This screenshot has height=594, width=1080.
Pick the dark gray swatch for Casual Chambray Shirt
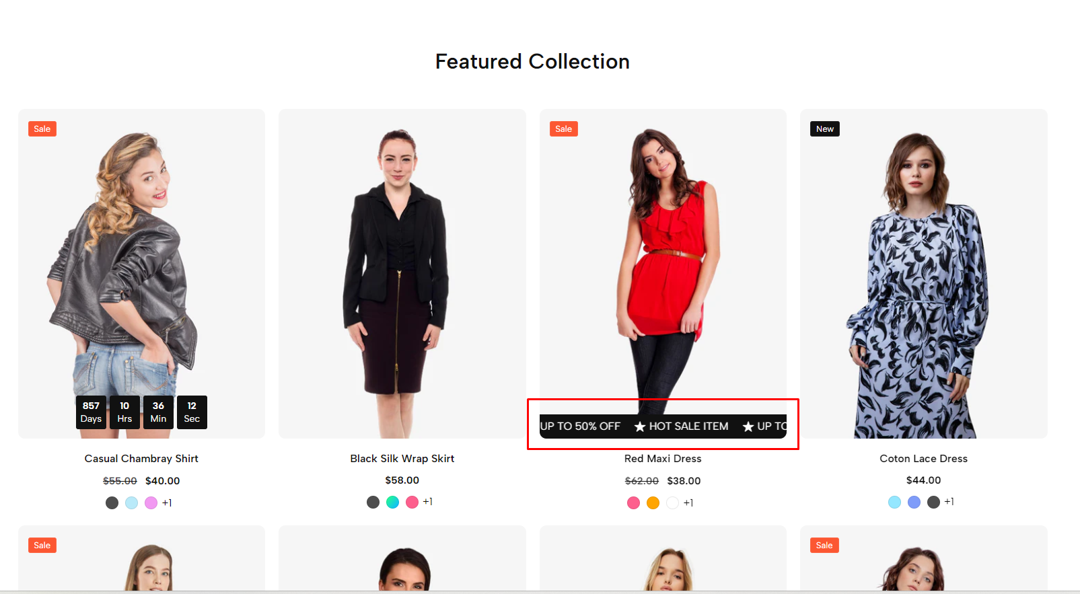[x=112, y=503]
